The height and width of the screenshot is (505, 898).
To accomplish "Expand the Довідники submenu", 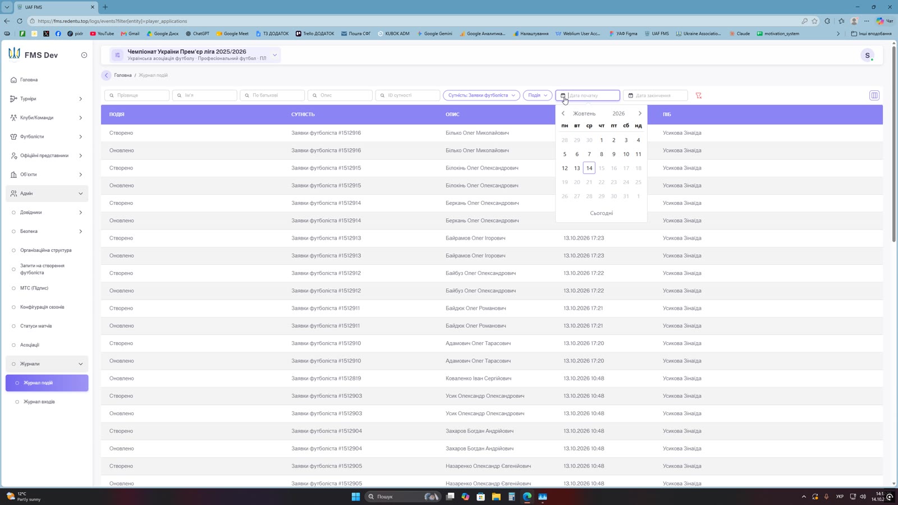I will (x=47, y=213).
